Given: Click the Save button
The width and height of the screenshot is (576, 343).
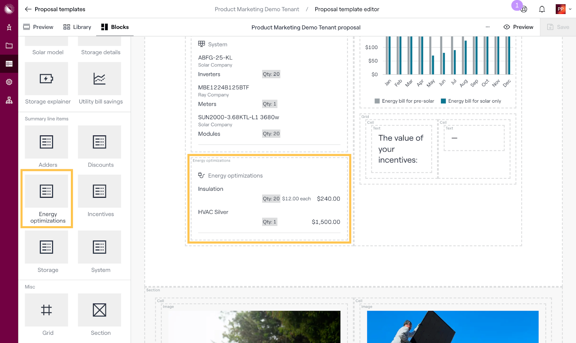Looking at the screenshot, I should pyautogui.click(x=558, y=27).
